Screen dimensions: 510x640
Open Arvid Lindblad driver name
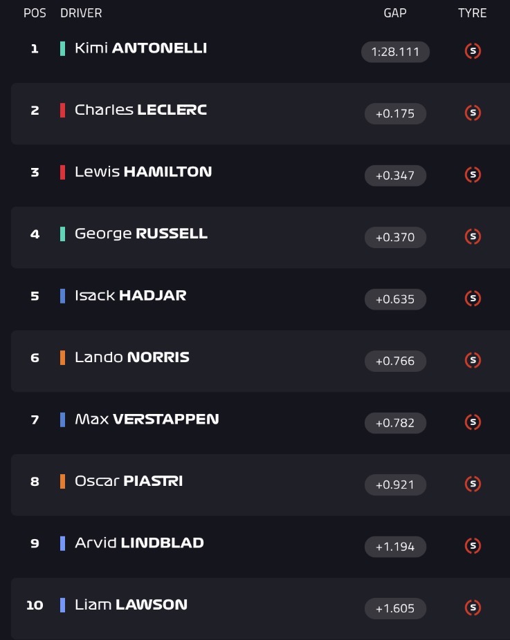click(139, 543)
